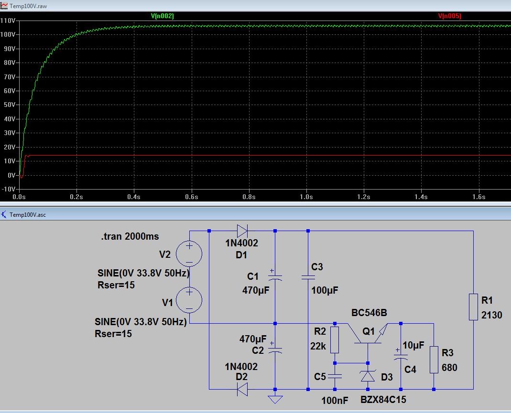Click the 1.0s label on time axis
511x413 pixels.
(306, 197)
